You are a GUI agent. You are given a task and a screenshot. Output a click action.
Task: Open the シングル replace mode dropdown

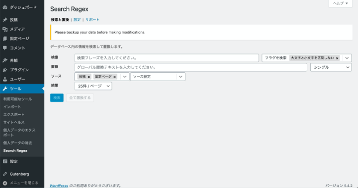331,67
